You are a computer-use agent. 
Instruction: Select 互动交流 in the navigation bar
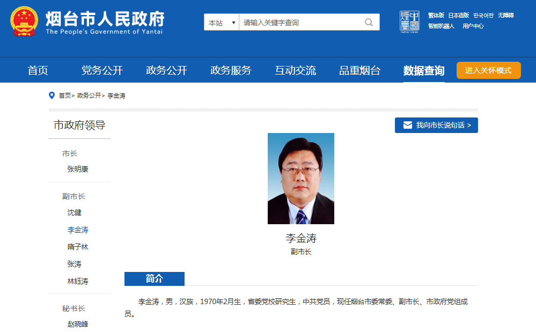point(295,70)
